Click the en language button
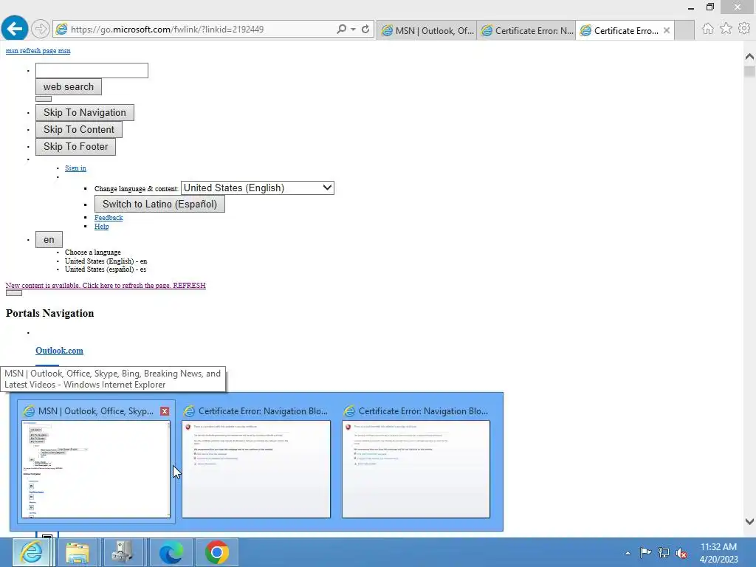The image size is (756, 567). tap(49, 240)
